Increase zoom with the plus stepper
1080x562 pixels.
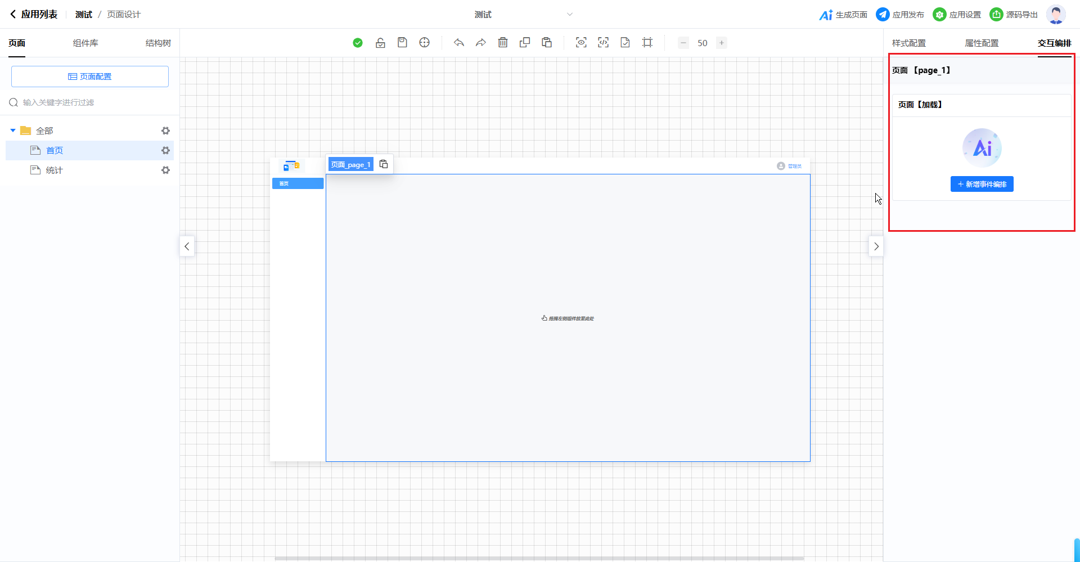coord(721,43)
